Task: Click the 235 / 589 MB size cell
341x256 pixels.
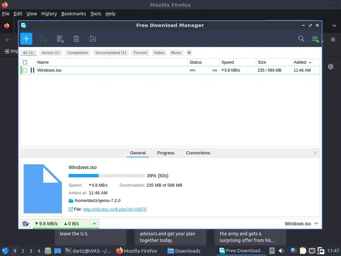Action: [270, 70]
